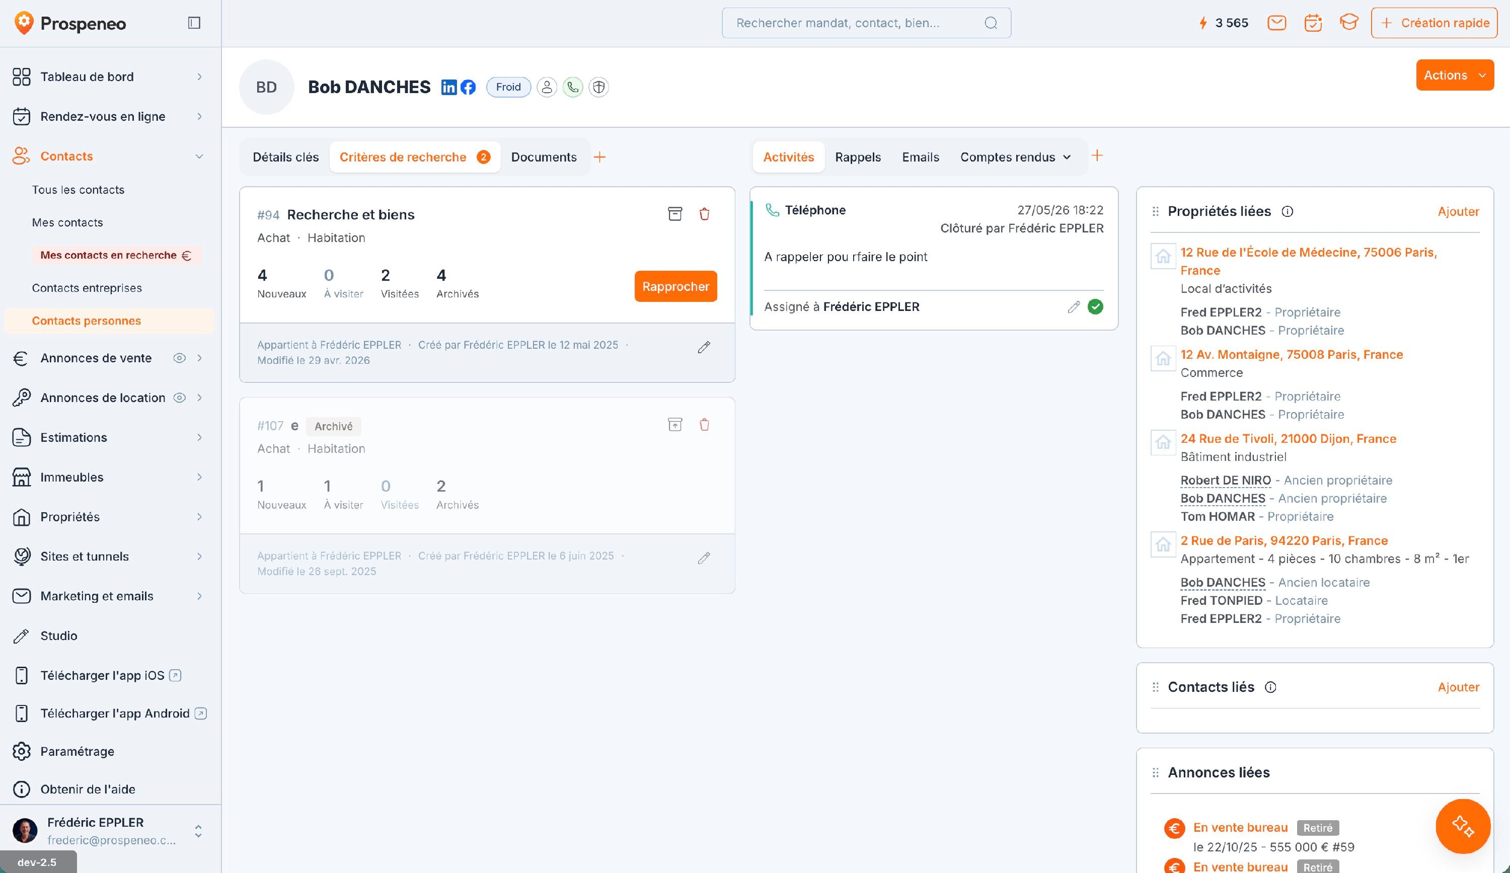The height and width of the screenshot is (873, 1510).
Task: Open the mail icon in top bar
Action: point(1277,23)
